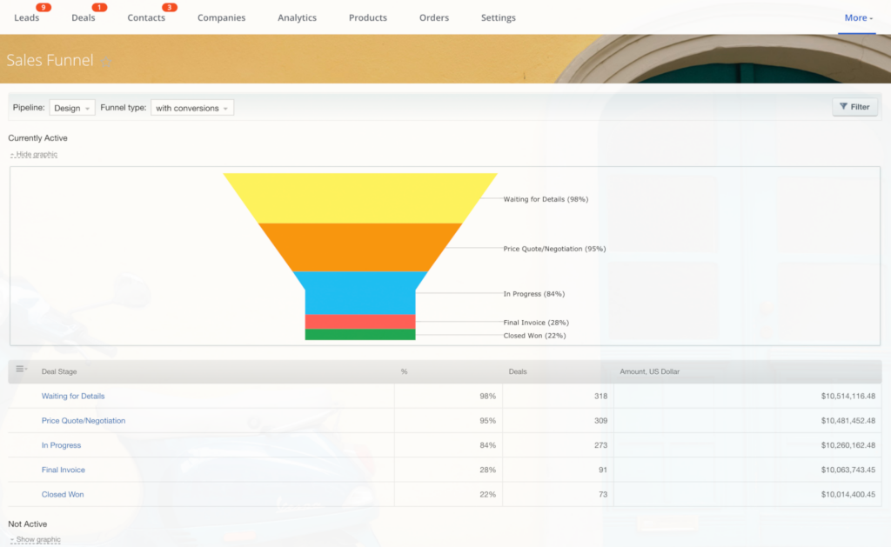Open the table column settings menu icon
The image size is (891, 547).
tap(21, 370)
